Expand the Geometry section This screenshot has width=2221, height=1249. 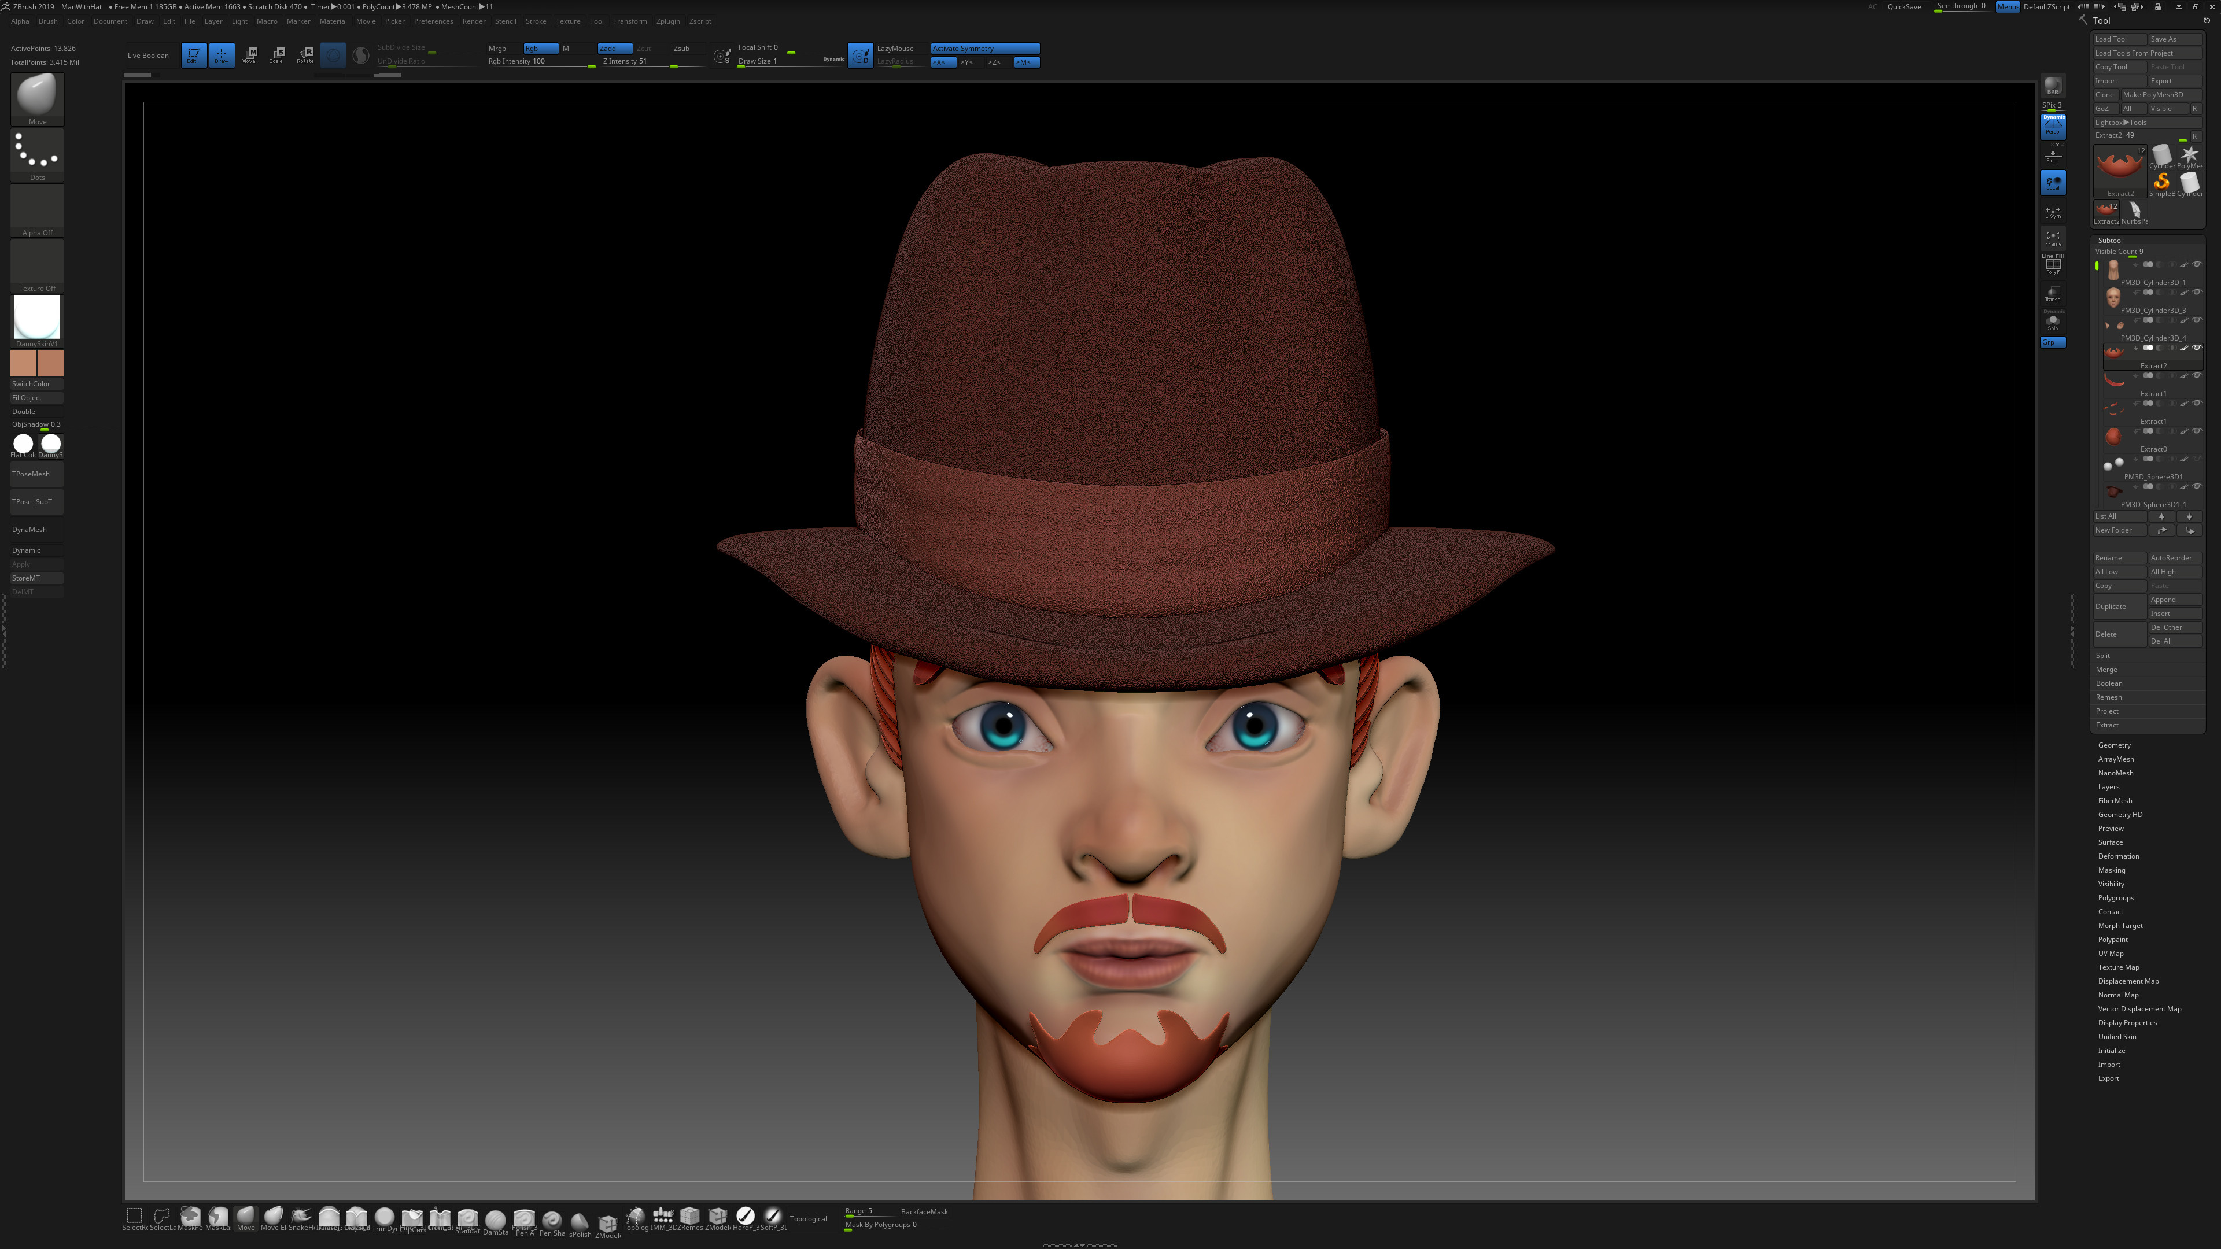tap(2114, 745)
